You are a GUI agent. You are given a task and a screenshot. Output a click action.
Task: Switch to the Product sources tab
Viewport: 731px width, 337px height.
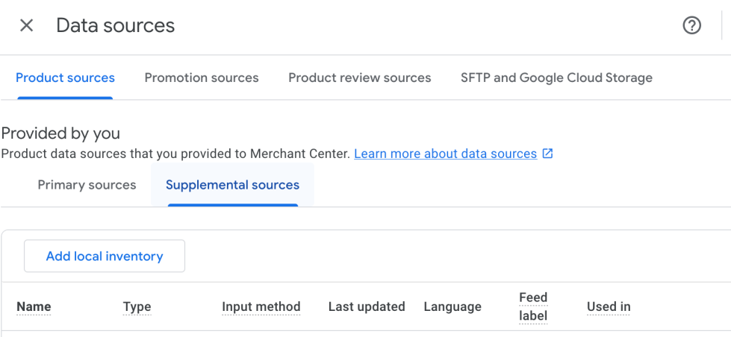pyautogui.click(x=65, y=78)
